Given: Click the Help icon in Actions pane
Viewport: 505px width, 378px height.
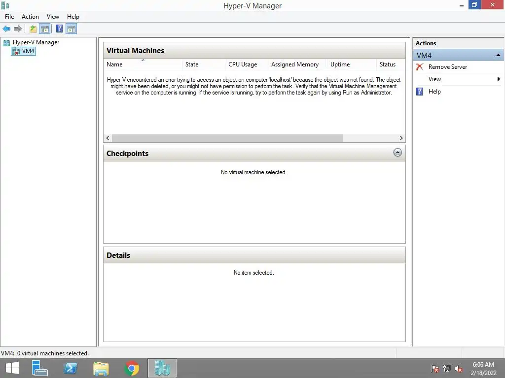Looking at the screenshot, I should [x=419, y=92].
